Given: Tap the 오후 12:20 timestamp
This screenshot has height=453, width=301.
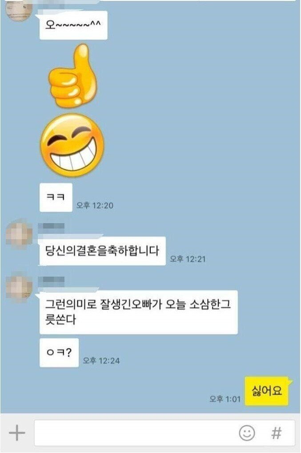Looking at the screenshot, I should [x=95, y=205].
